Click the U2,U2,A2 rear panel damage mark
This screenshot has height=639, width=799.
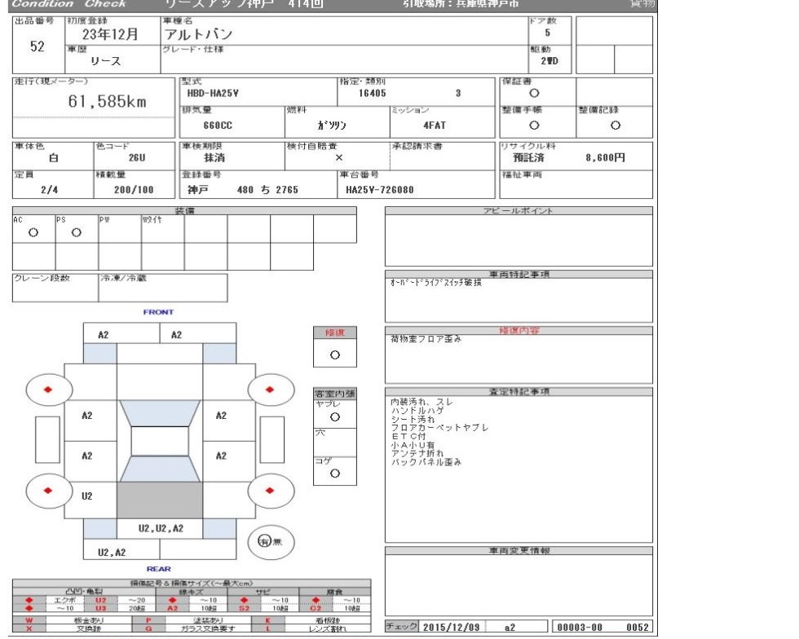point(159,528)
